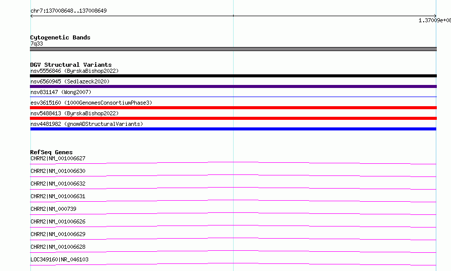This screenshot has width=451, height=271.
Task: Open the CHRM2|NM_001006626 transcript label
Action: point(58,221)
